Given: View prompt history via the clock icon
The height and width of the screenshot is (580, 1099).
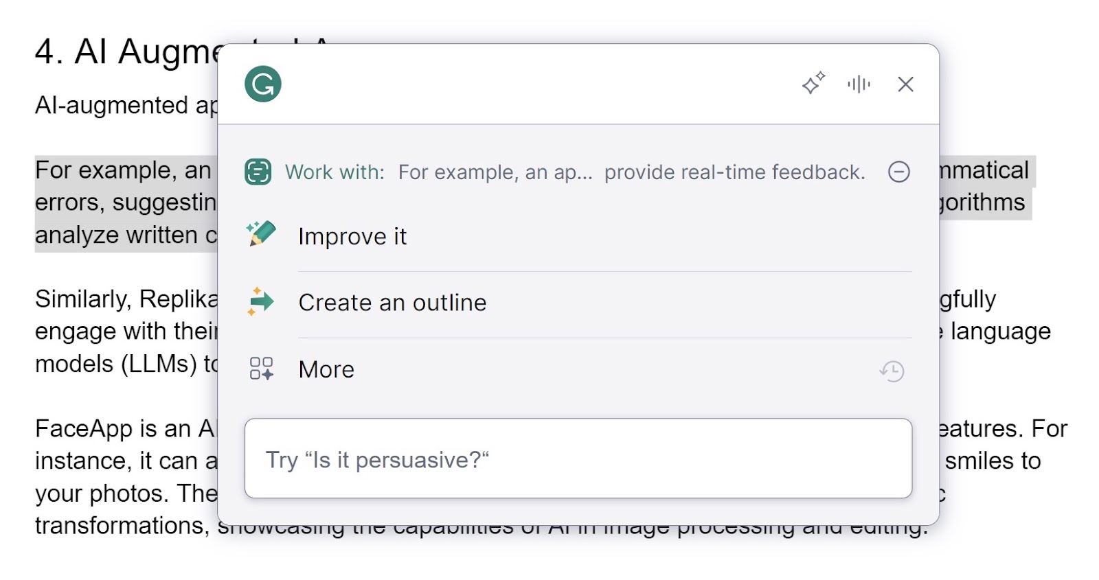Looking at the screenshot, I should [892, 370].
